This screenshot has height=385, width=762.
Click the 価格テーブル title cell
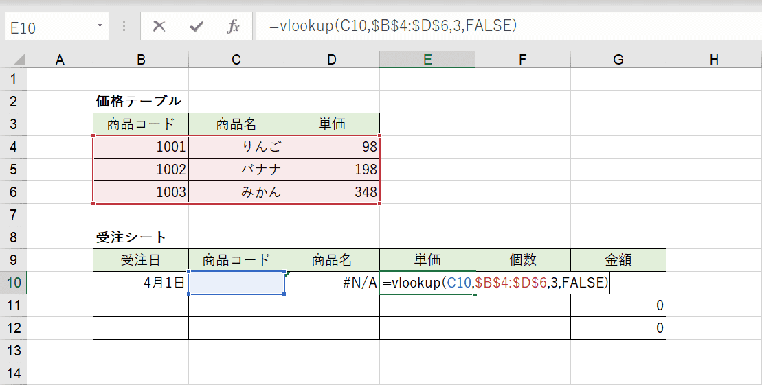141,102
